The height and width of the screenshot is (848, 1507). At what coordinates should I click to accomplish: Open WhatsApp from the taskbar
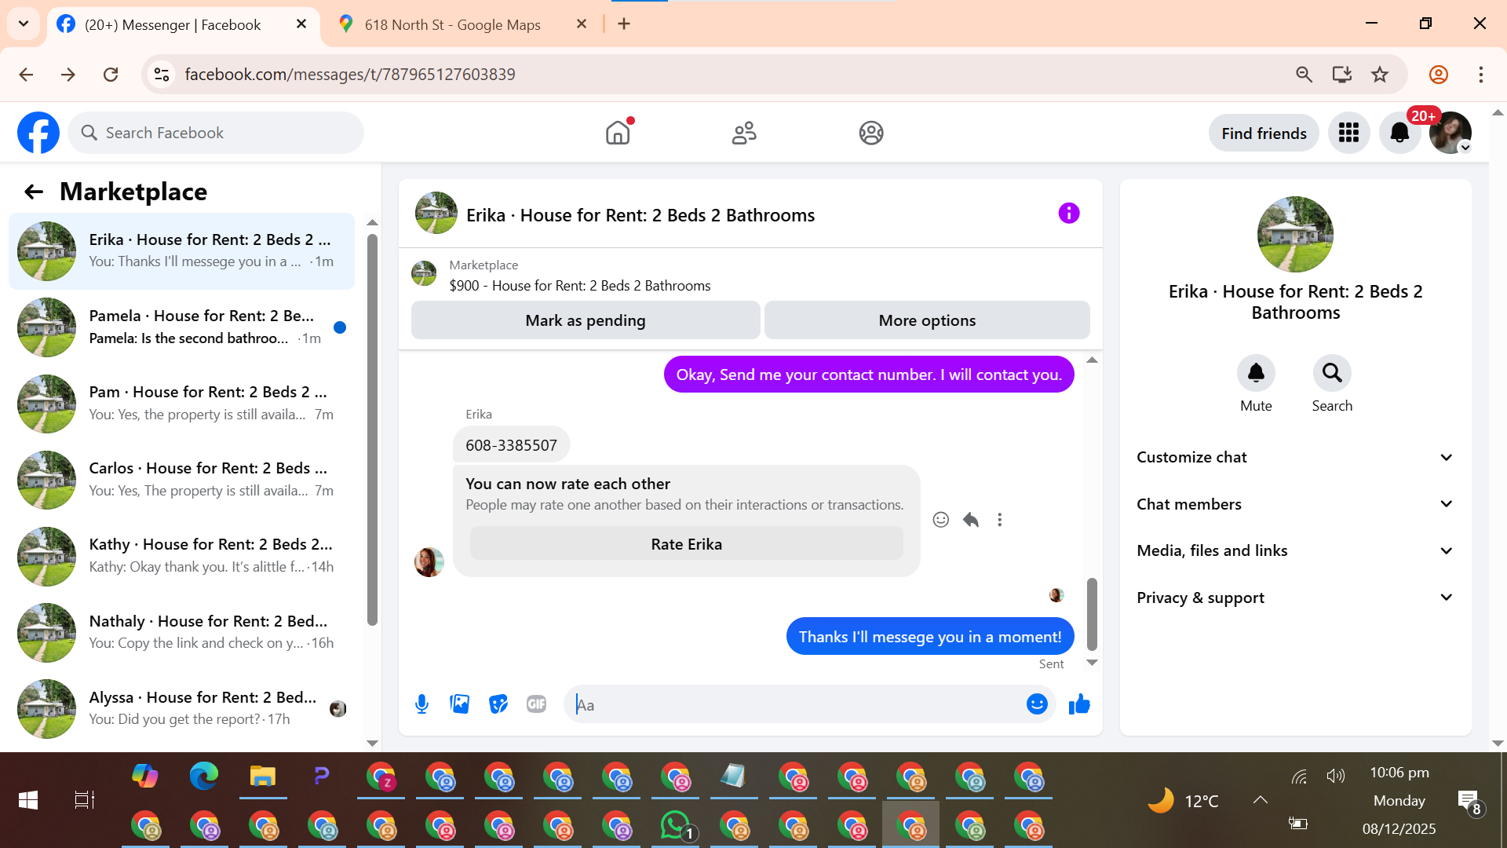click(x=676, y=826)
